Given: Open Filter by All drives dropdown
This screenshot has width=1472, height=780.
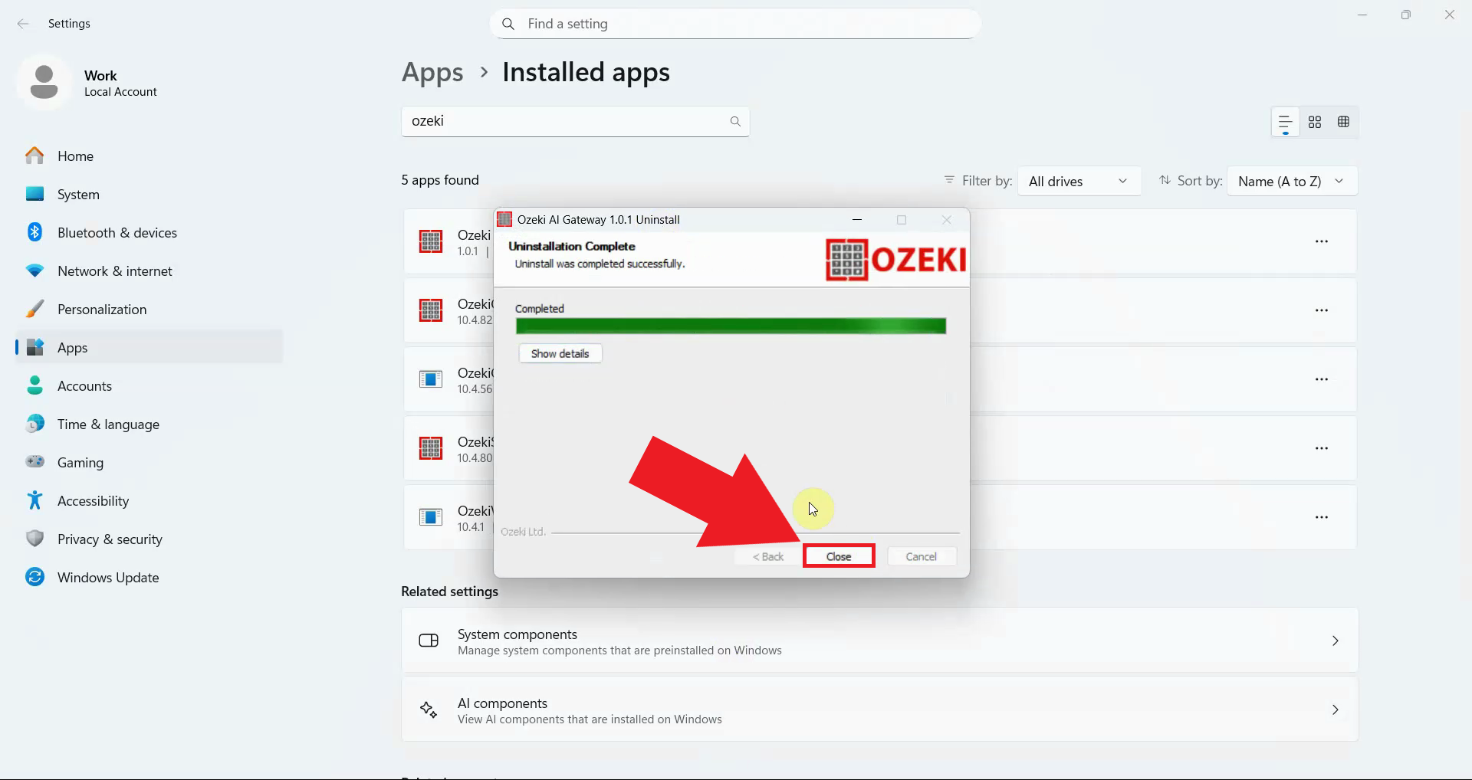Looking at the screenshot, I should click(x=1078, y=182).
